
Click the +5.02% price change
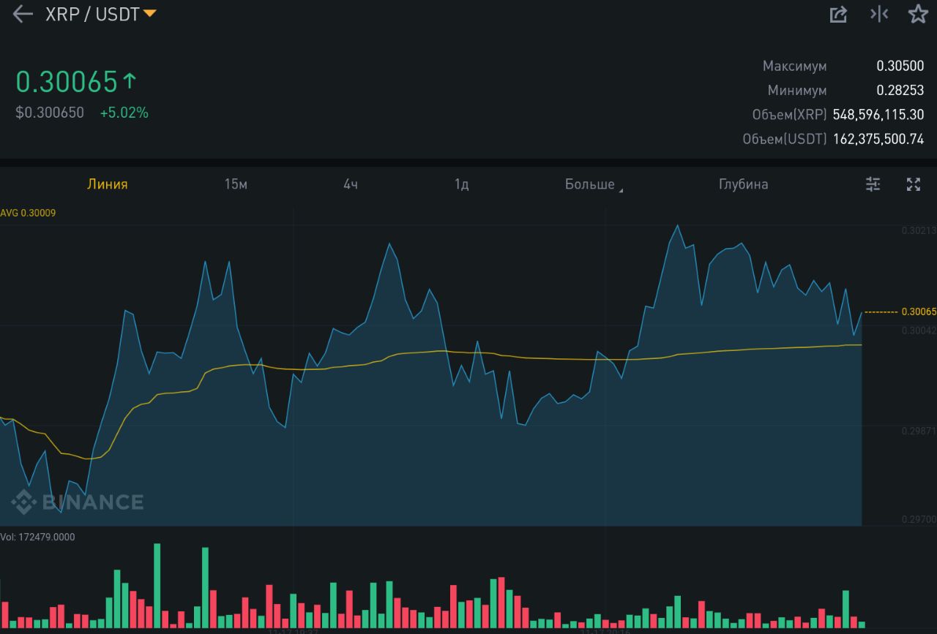coord(124,113)
